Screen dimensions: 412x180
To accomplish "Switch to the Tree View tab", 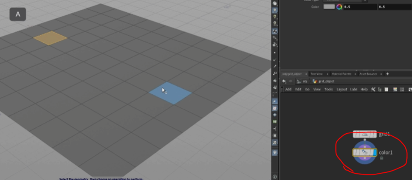I will [x=316, y=74].
